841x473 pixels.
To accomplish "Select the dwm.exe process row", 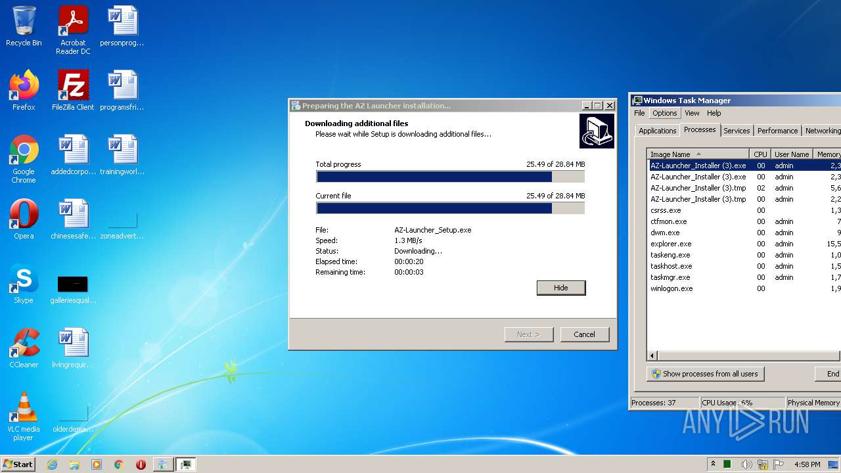I will [744, 233].
